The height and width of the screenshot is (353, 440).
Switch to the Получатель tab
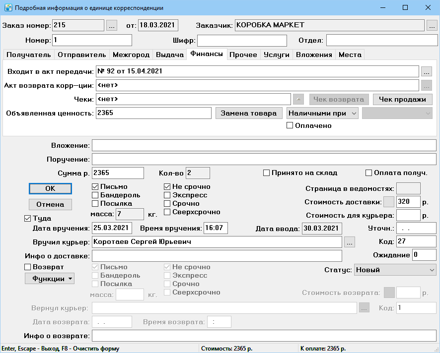pyautogui.click(x=29, y=55)
